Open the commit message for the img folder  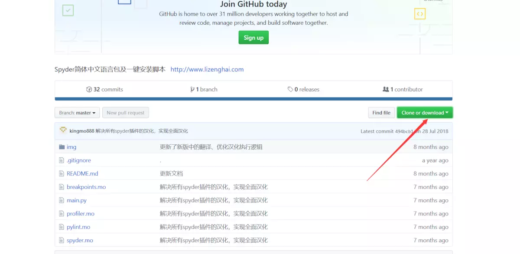point(211,147)
